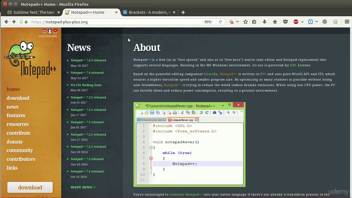Click the globe pencil extension icon
352x198 pixels.
(x=325, y=22)
